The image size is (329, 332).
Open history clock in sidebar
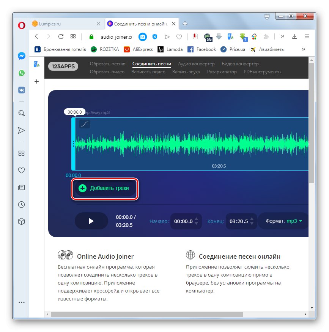pos(21,204)
